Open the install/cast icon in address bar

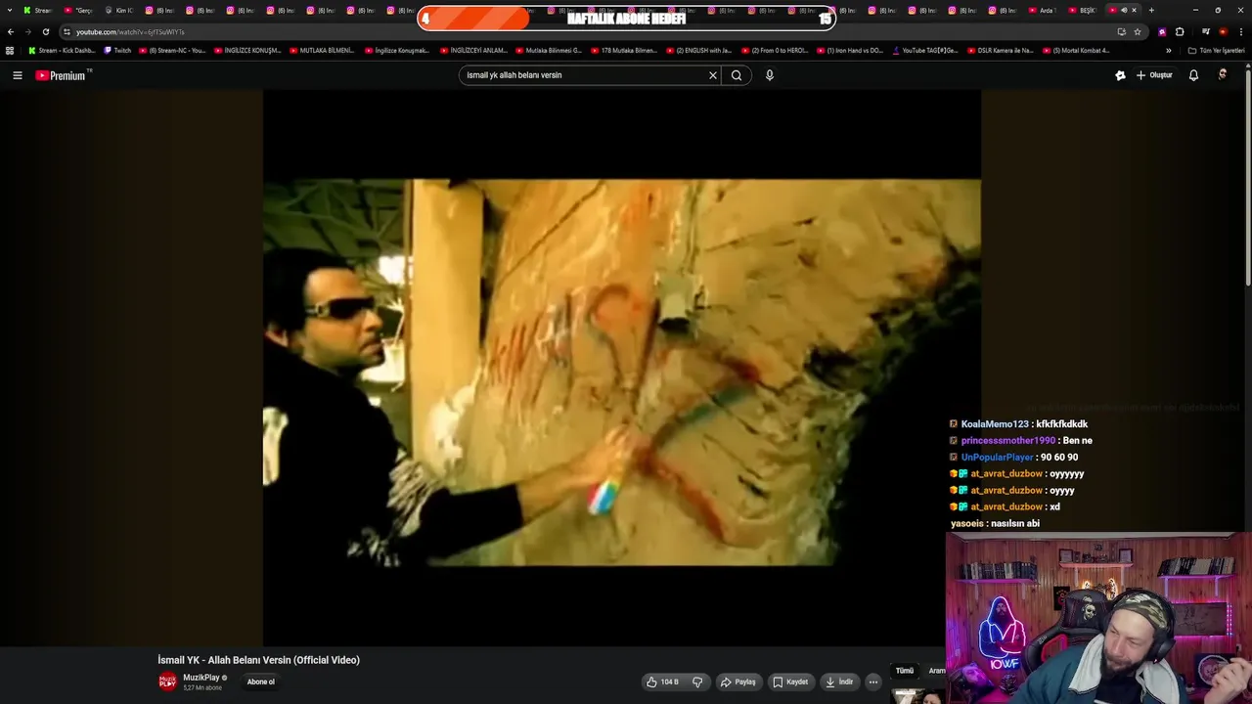pos(1121,31)
